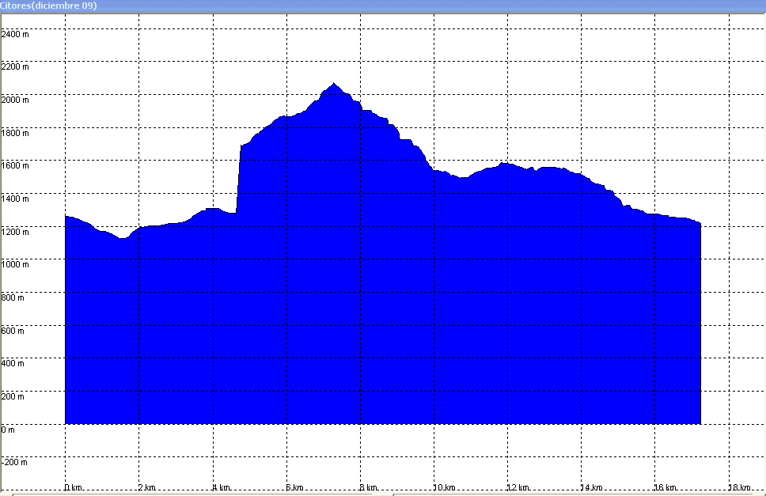Click the '12 km' distance axis label
This screenshot has width=766, height=496.
click(x=518, y=487)
